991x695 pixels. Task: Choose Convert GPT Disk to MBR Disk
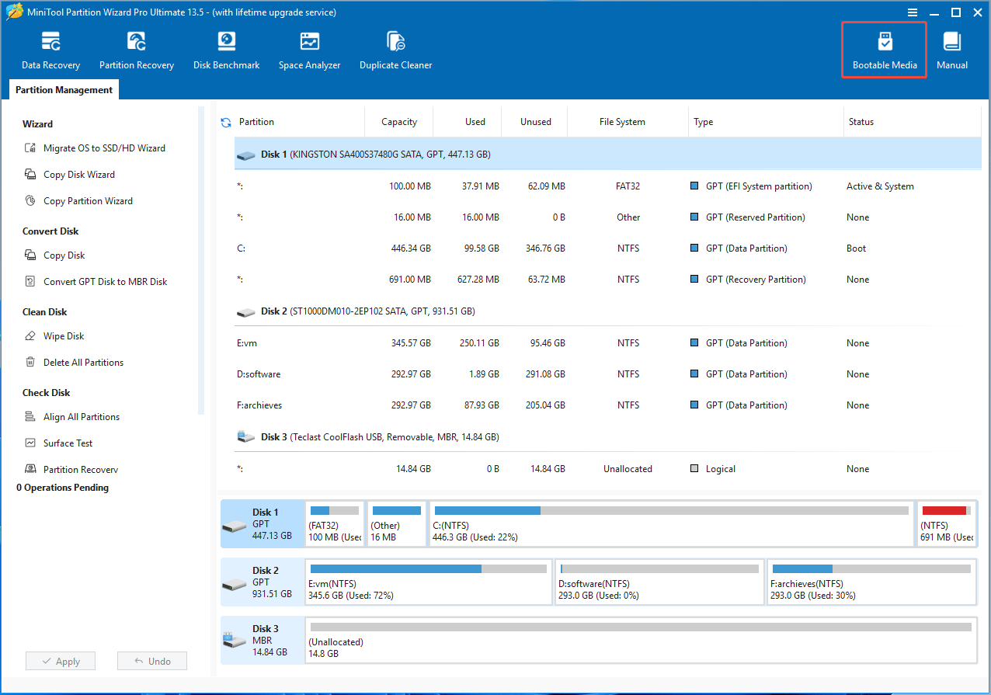coord(105,282)
